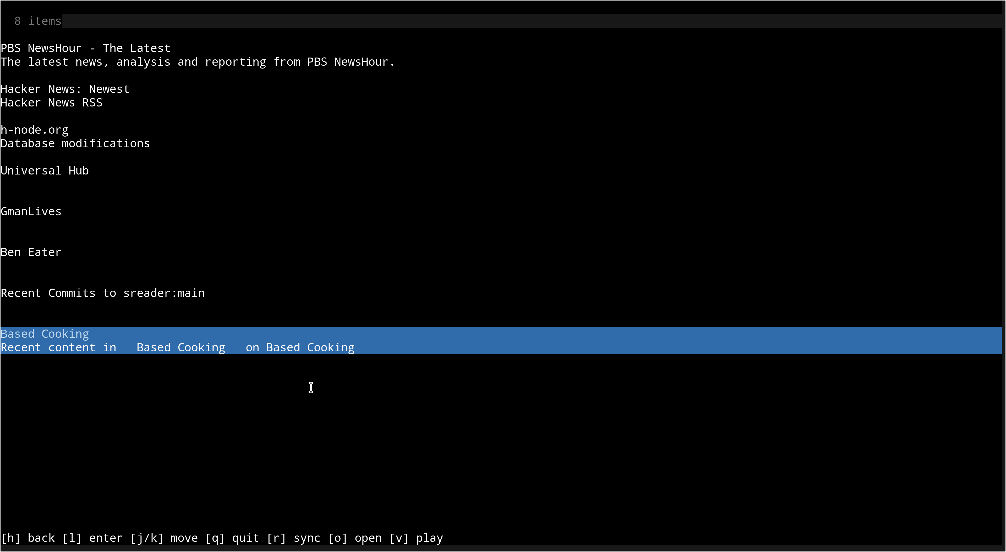The height and width of the screenshot is (552, 1006).
Task: Click Database modifications description text
Action: 75,144
